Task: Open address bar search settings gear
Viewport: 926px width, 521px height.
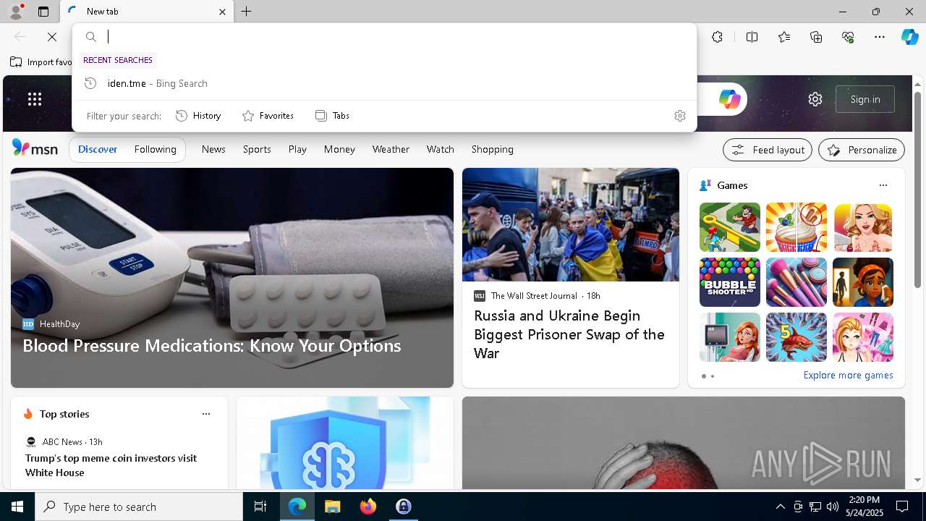Action: 679,116
